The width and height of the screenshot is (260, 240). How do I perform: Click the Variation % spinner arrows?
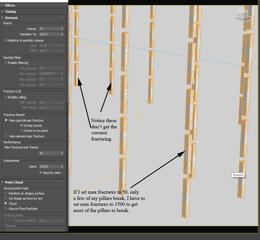(62, 34)
